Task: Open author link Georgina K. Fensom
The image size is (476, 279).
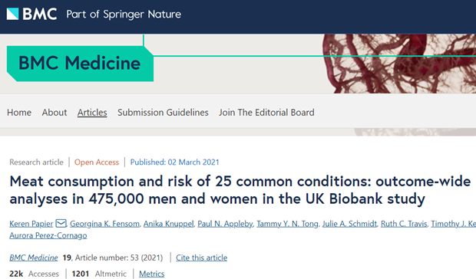Action: pyautogui.click(x=104, y=224)
